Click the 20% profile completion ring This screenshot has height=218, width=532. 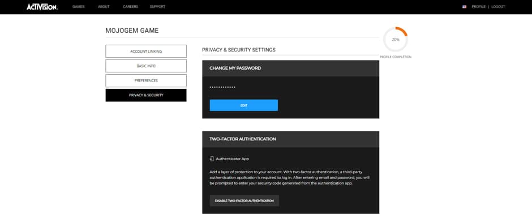point(395,40)
